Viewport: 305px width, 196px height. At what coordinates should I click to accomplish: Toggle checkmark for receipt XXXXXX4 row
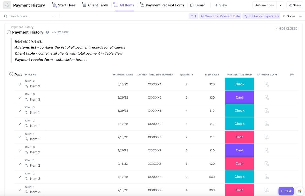(x=20, y=84)
